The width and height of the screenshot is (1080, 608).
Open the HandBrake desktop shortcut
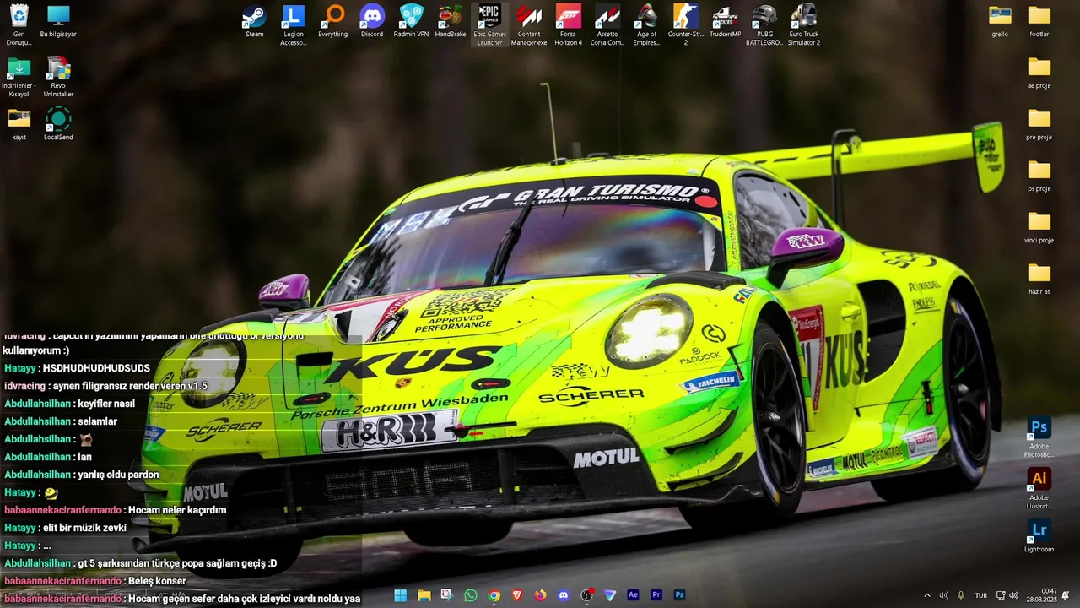(451, 22)
